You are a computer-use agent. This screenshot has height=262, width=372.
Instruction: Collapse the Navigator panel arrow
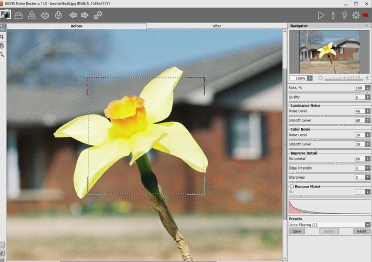coord(367,26)
